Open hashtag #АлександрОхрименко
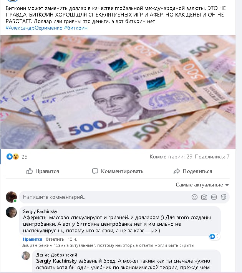This screenshot has height=273, width=242. click(34, 28)
